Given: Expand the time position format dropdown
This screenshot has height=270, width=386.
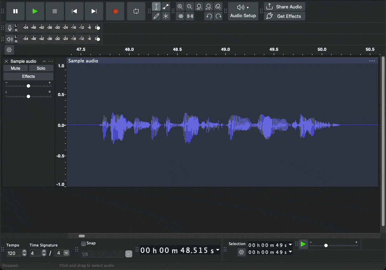Looking at the screenshot, I should pyautogui.click(x=218, y=250).
